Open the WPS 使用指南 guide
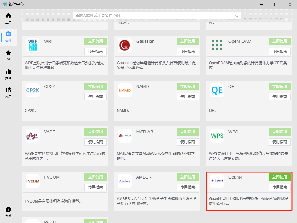 (280, 142)
